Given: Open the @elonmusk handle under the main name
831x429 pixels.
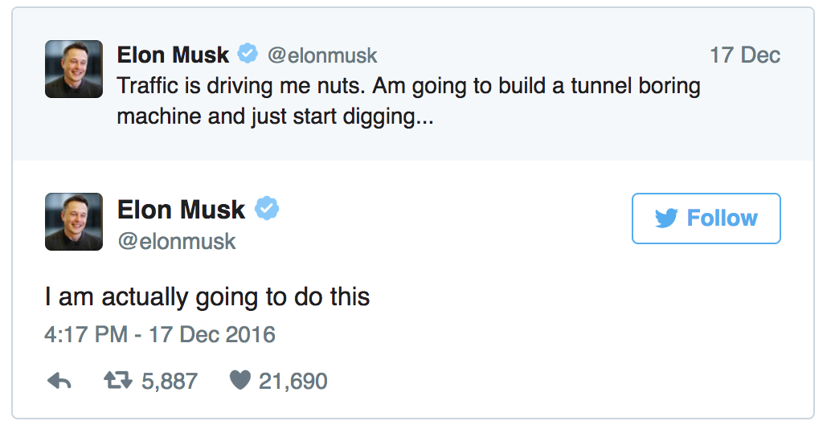Looking at the screenshot, I should [x=177, y=241].
